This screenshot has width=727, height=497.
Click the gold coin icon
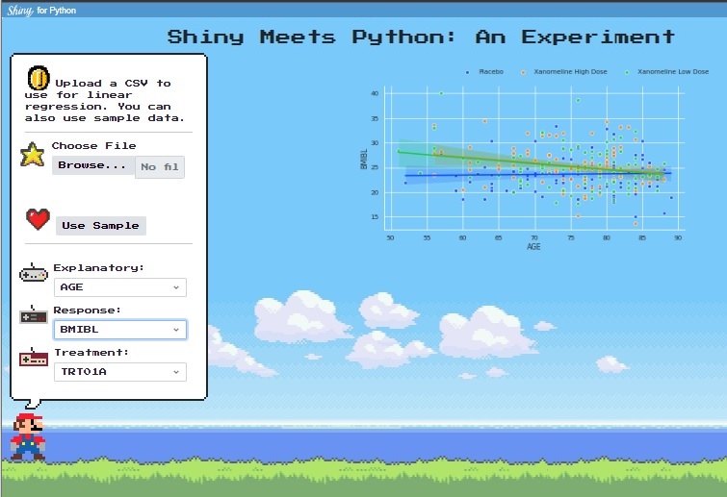39,78
